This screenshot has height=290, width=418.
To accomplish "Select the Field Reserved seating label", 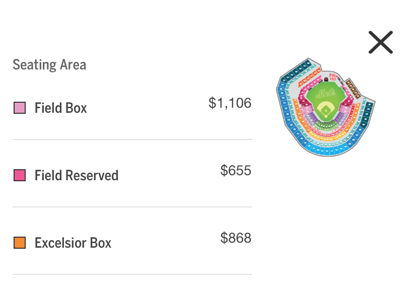I will click(76, 175).
